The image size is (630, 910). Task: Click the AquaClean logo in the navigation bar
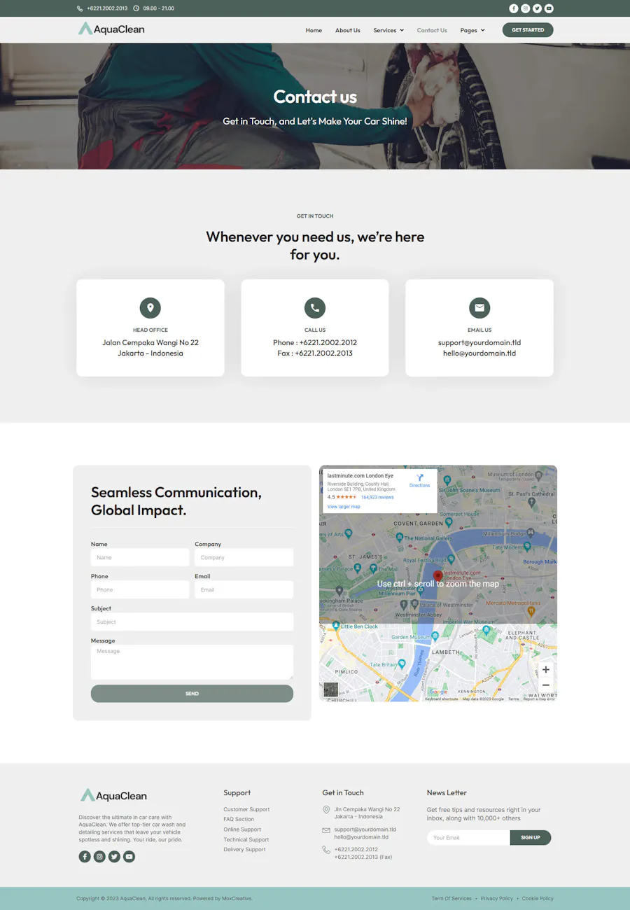111,29
